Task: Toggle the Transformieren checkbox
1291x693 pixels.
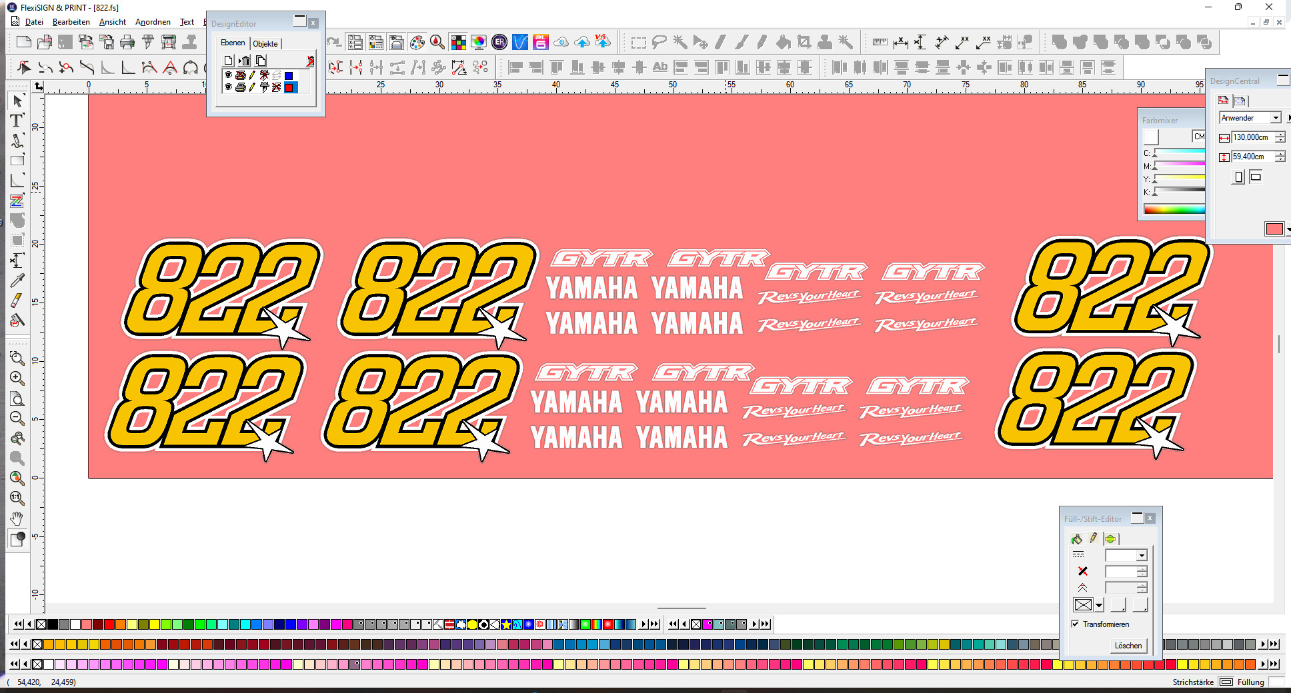Action: click(1075, 624)
